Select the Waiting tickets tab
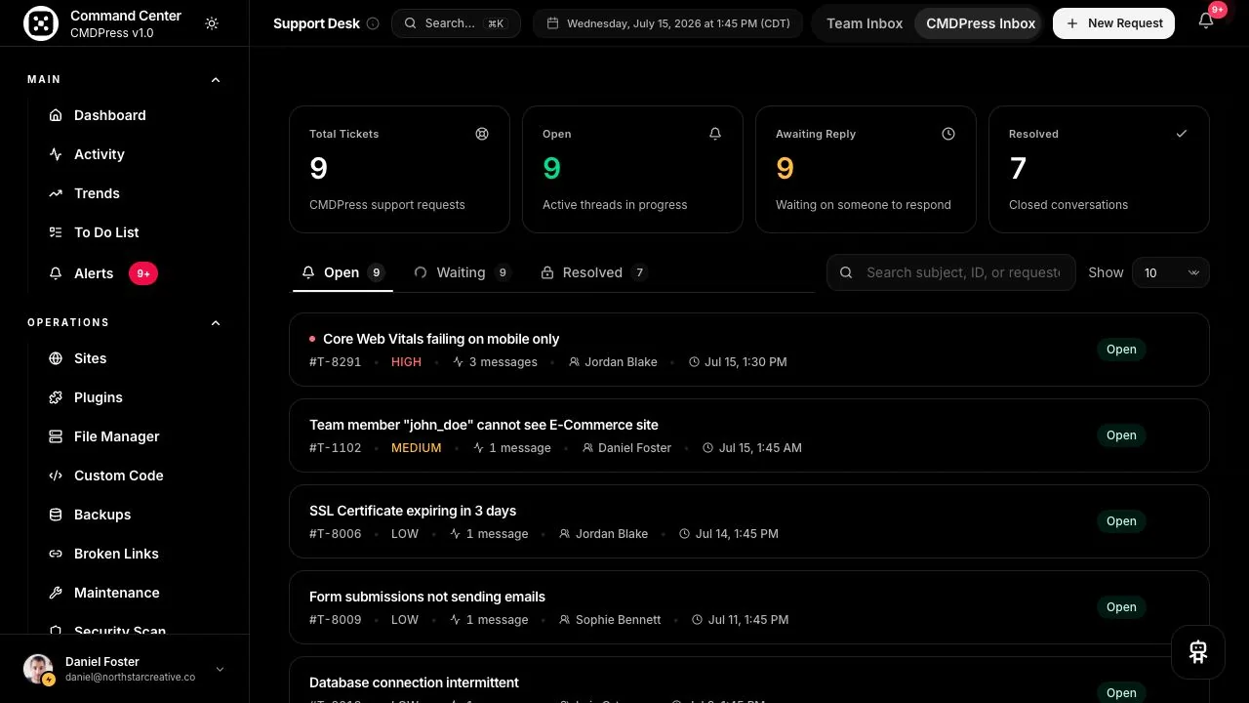Image resolution: width=1249 pixels, height=703 pixels. tap(463, 272)
